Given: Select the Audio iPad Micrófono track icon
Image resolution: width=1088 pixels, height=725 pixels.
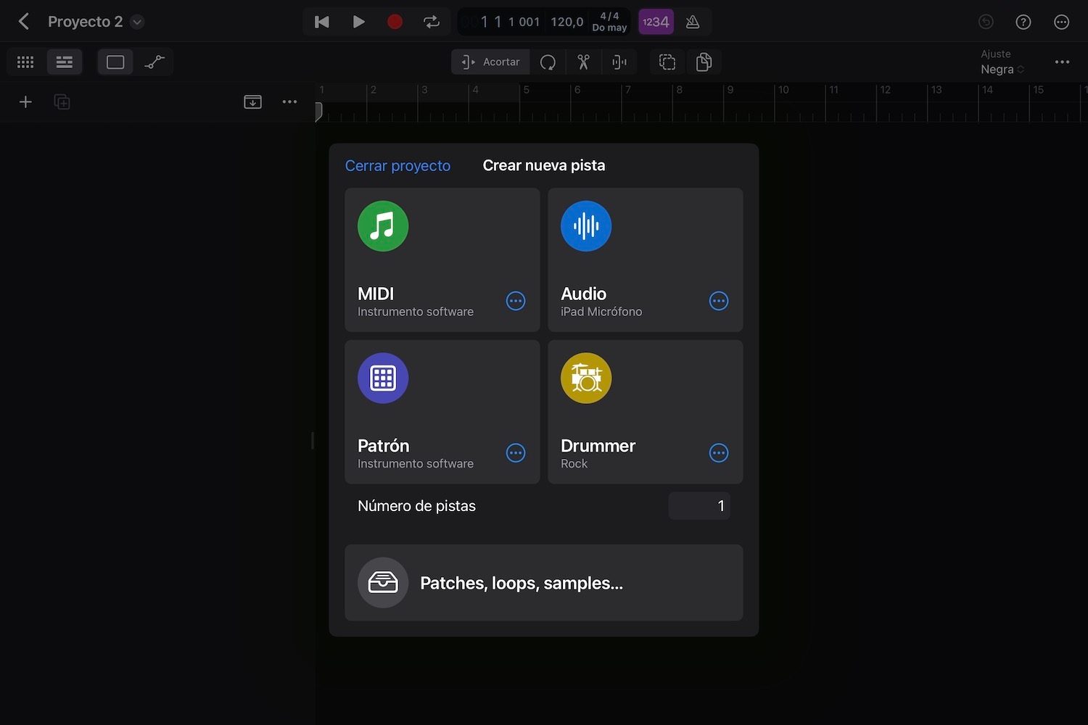Looking at the screenshot, I should coord(585,226).
